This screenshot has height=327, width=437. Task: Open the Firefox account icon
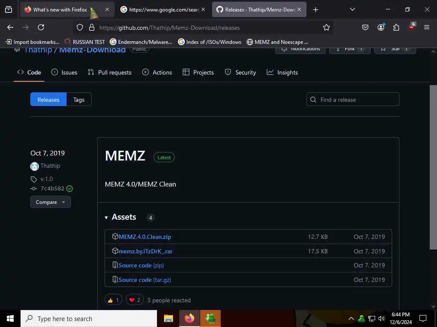point(381,27)
